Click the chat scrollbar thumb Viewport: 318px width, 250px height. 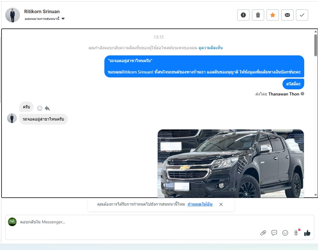(316, 45)
